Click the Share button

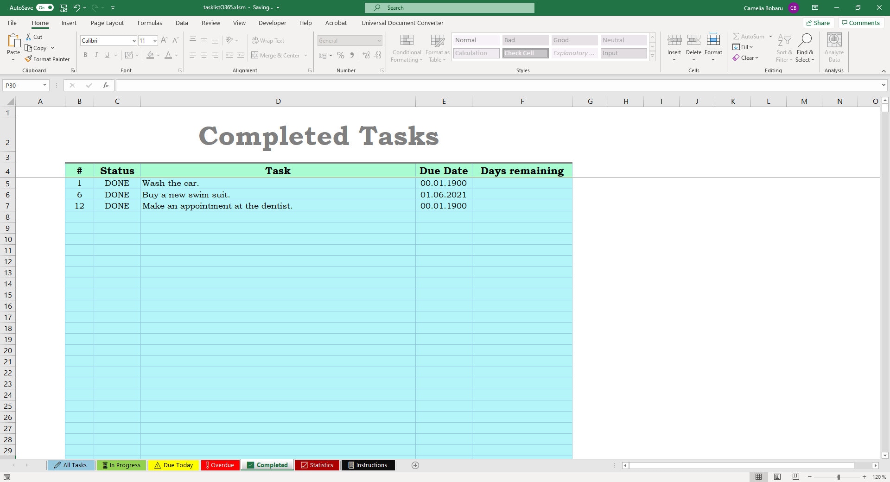point(818,23)
